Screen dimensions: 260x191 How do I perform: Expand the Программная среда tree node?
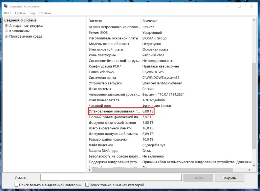tap(6, 36)
